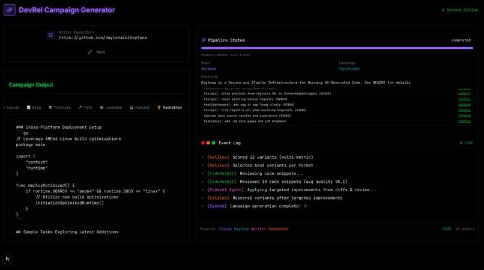Click the System Online status indicator

pos(459,10)
